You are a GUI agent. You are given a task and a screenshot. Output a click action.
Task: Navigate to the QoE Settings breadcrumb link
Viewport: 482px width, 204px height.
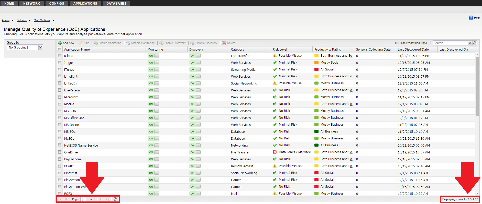[42, 20]
